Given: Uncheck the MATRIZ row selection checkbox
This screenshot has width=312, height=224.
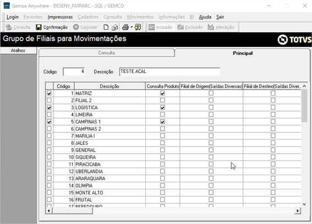Looking at the screenshot, I should point(49,93).
